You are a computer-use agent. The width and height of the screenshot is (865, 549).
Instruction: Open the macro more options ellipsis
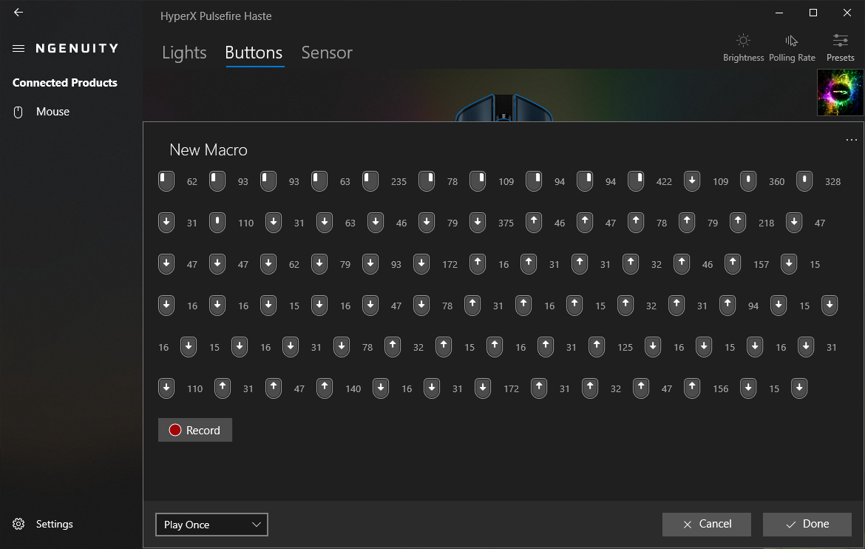point(851,141)
